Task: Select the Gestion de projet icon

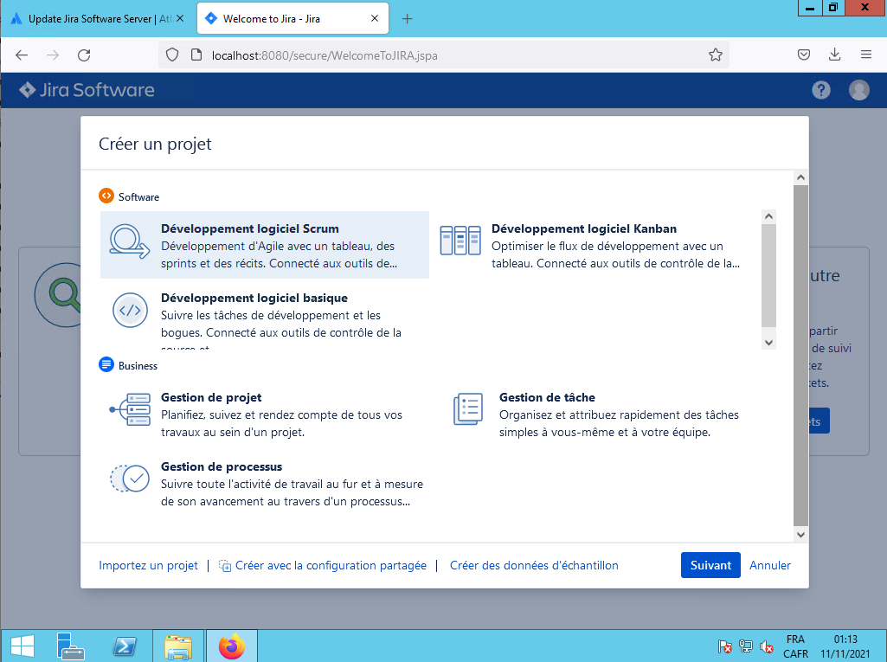Action: coord(130,410)
